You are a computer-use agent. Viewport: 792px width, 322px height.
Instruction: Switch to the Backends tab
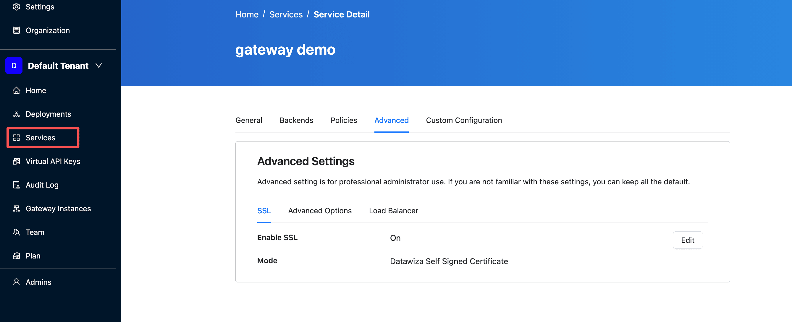(296, 121)
